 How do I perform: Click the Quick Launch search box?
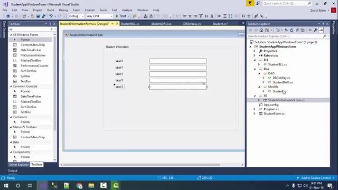(287, 3)
